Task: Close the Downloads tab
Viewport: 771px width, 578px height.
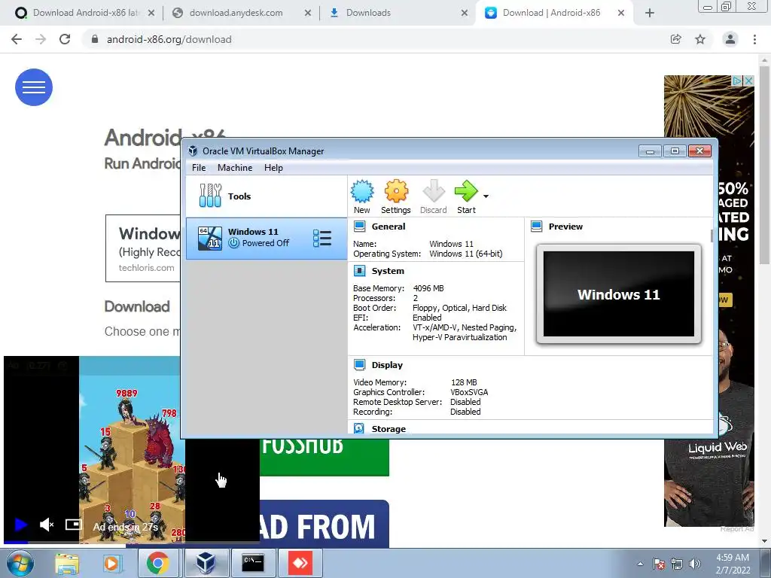Action: [x=464, y=13]
